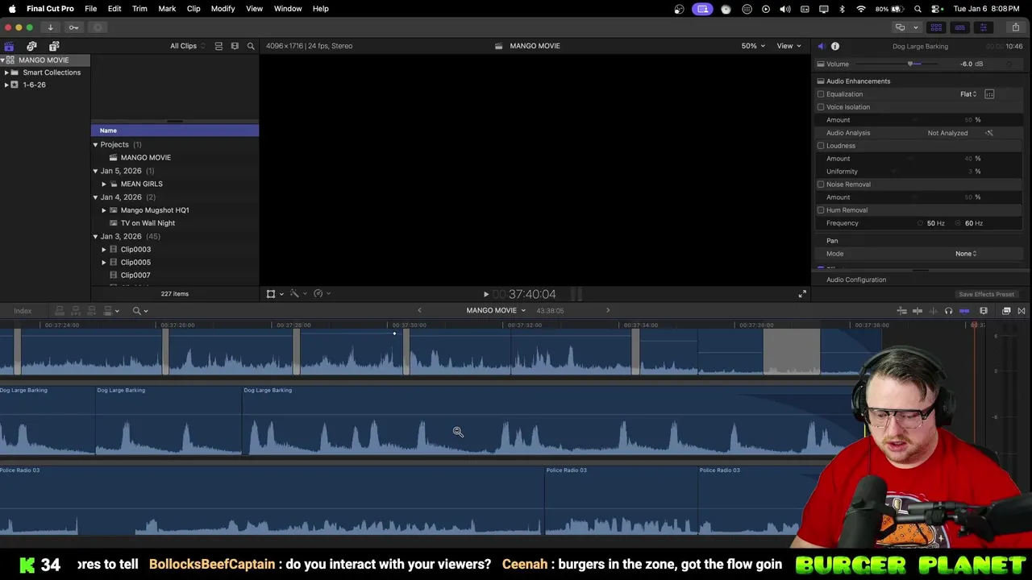Click the Share export icon
This screenshot has height=580, width=1032.
pyautogui.click(x=1016, y=27)
